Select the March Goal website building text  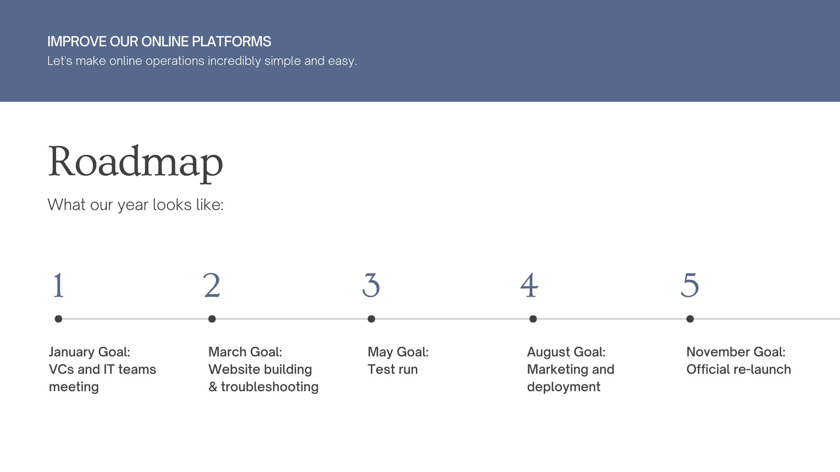coord(263,369)
